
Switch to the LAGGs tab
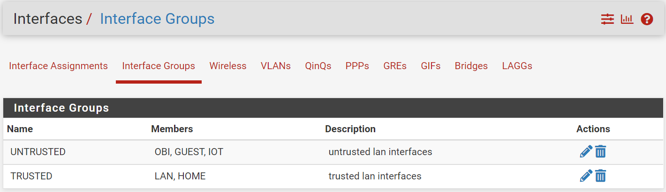coord(517,66)
